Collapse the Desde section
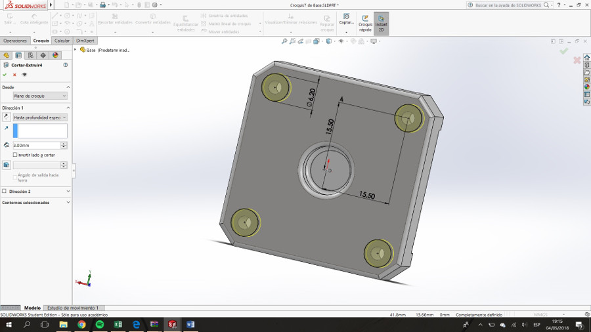Screen dimensions: 591x332 pyautogui.click(x=68, y=87)
